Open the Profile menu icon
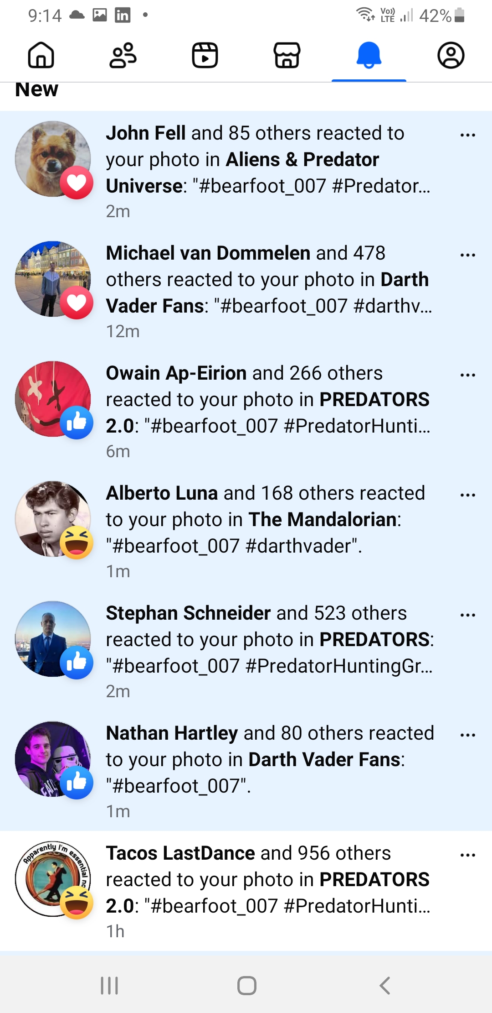The width and height of the screenshot is (492, 1013). tap(451, 56)
